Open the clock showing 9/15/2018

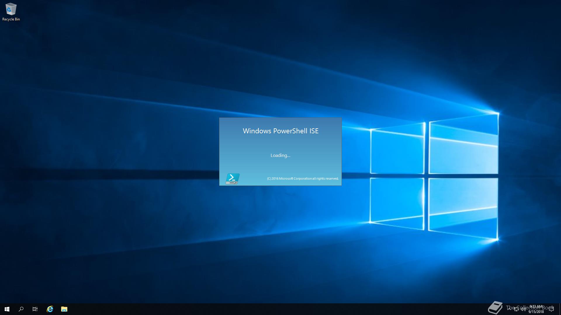click(536, 309)
